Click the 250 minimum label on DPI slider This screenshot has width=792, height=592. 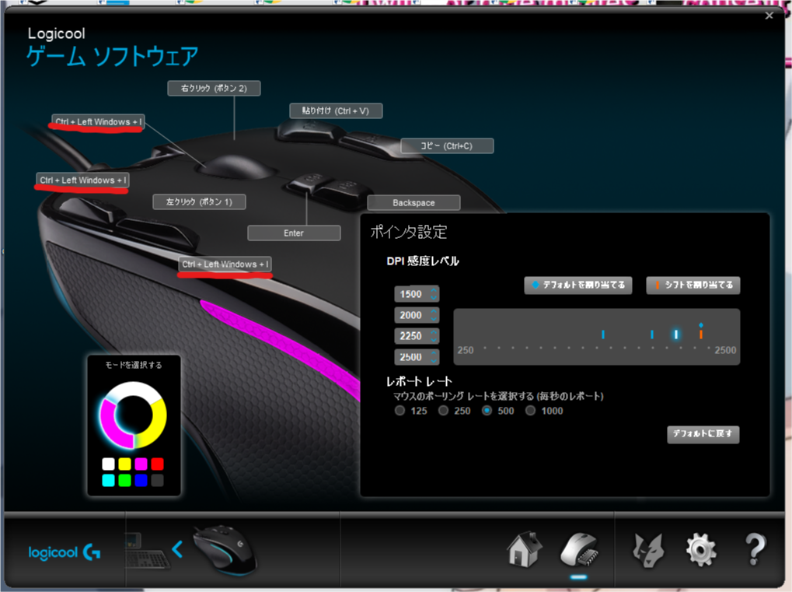pos(466,350)
